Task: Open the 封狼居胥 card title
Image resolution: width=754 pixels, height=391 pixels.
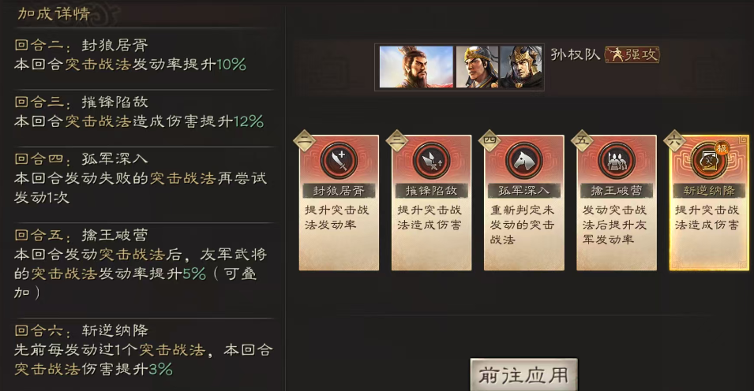Action: [x=339, y=191]
